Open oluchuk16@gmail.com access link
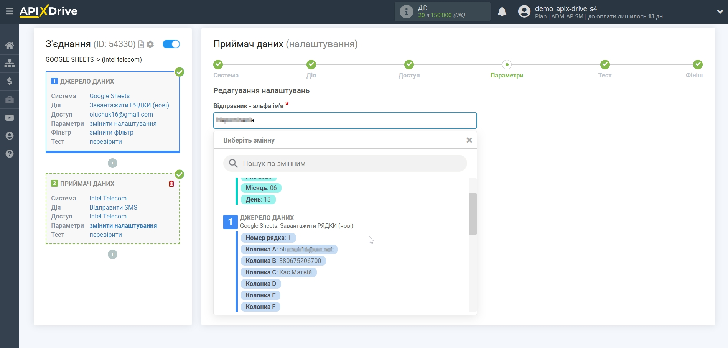 [x=121, y=114]
